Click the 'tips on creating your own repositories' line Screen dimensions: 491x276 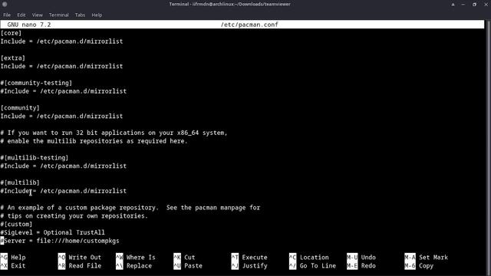point(74,216)
